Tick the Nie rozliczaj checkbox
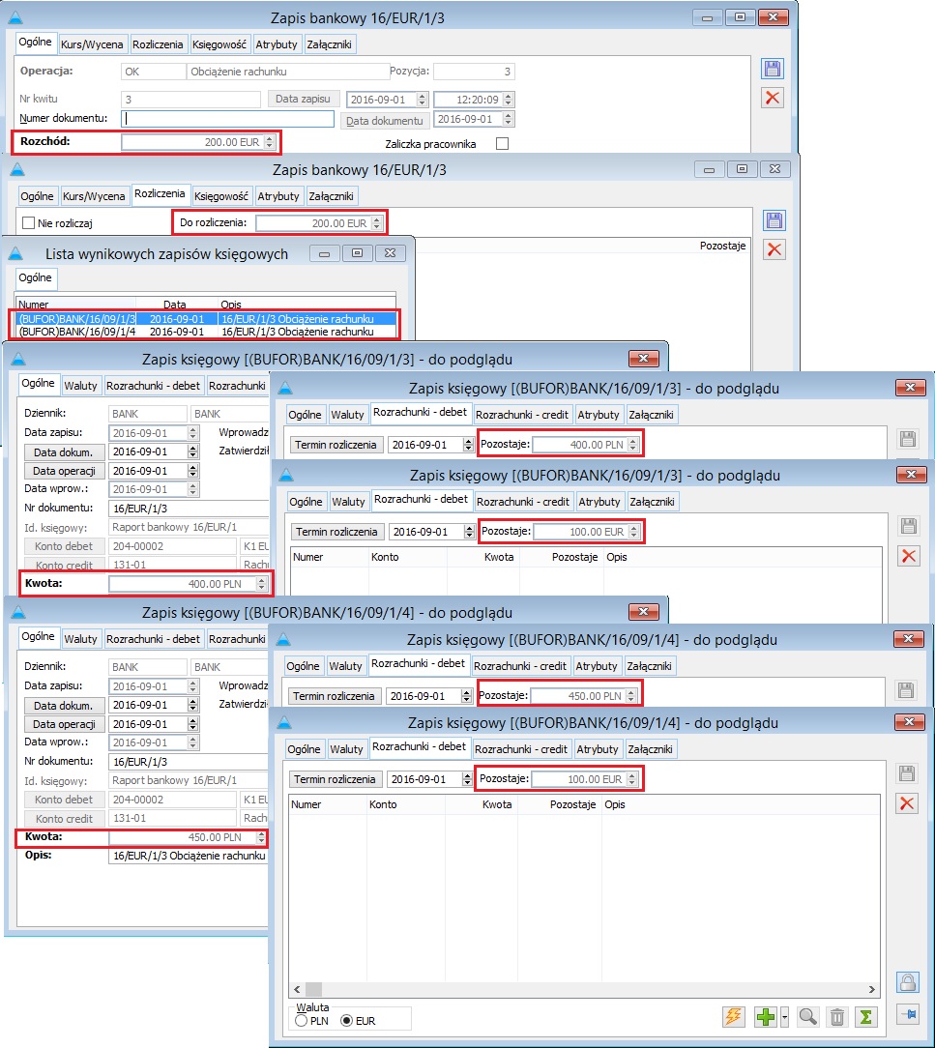 [x=30, y=223]
